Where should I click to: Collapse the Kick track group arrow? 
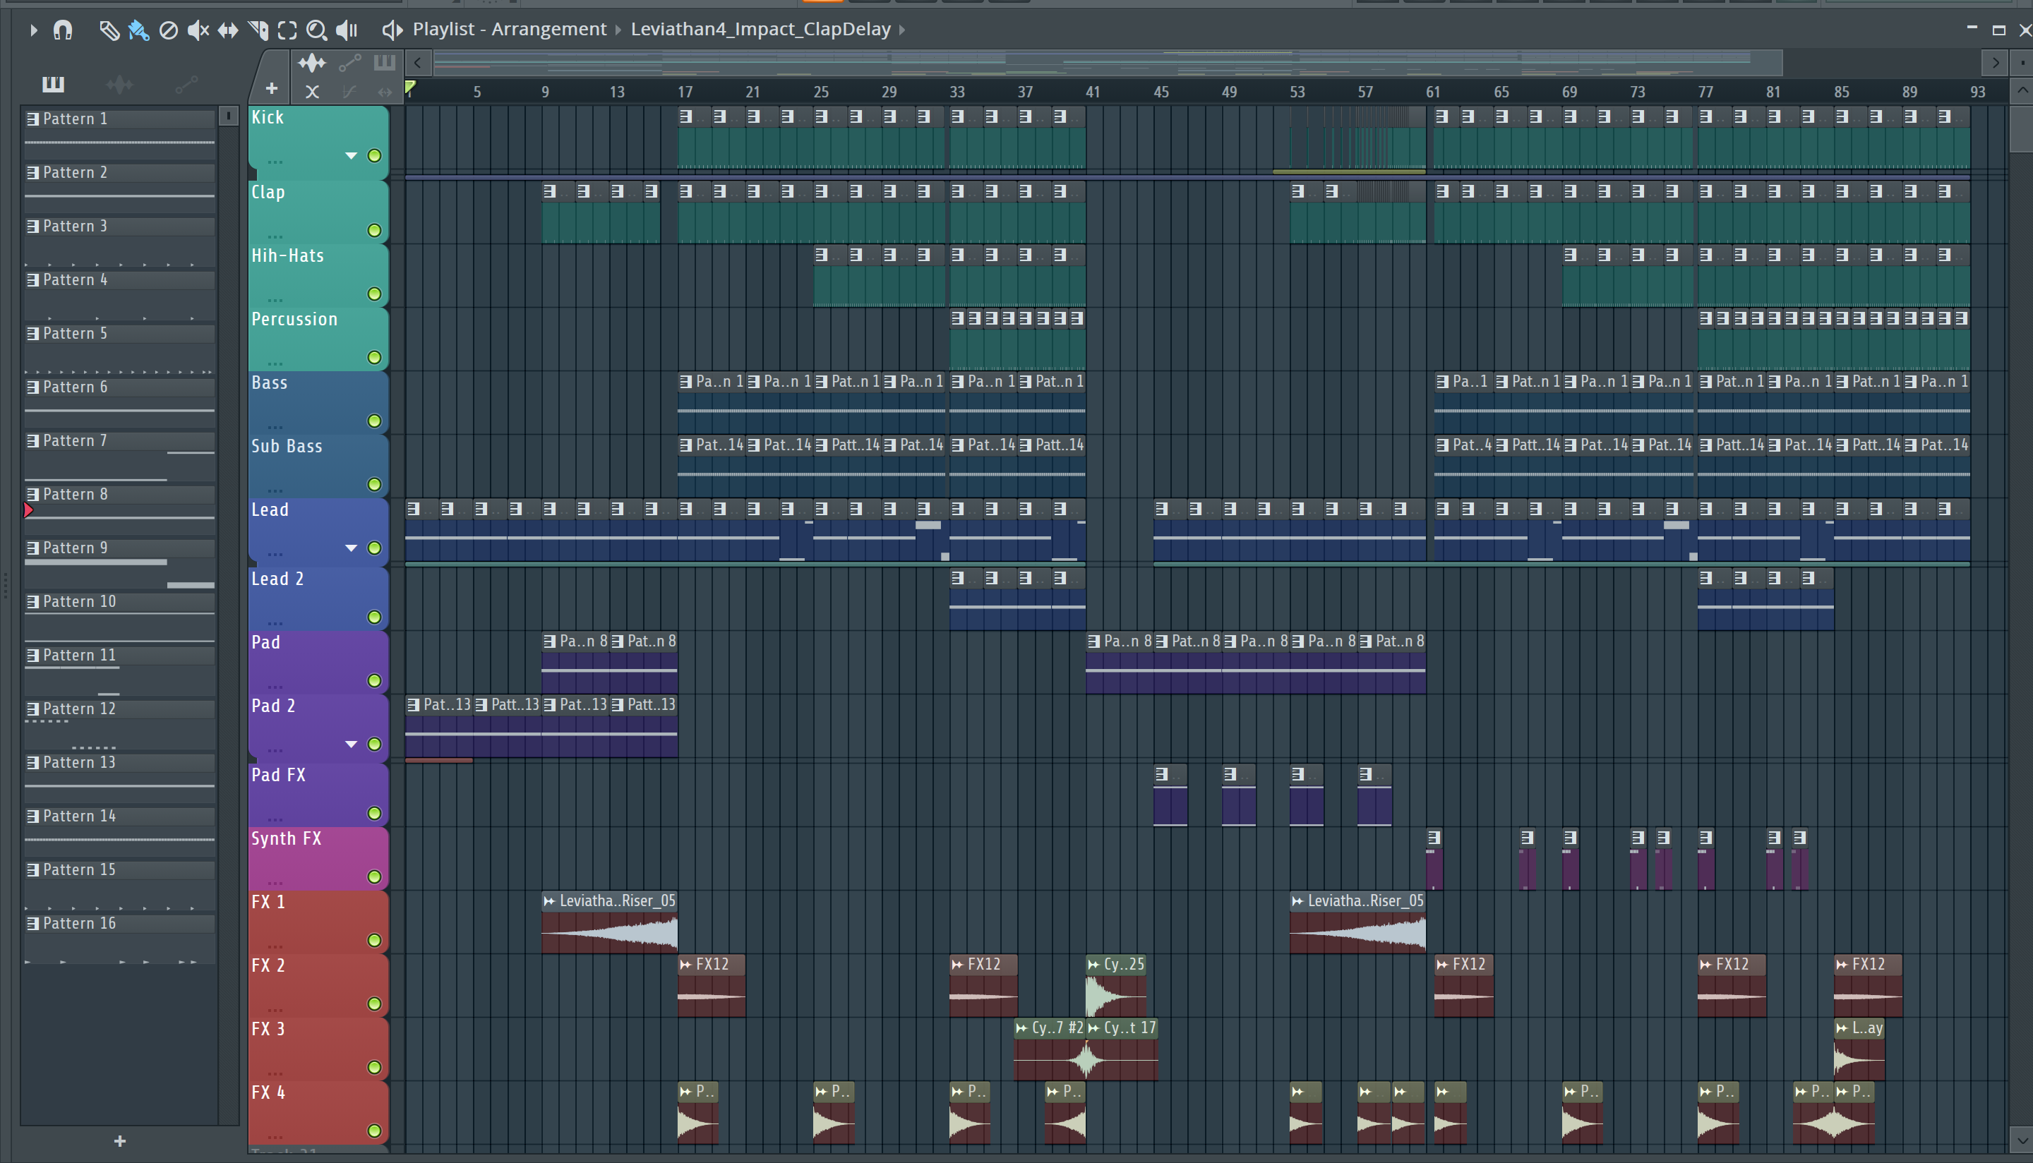(x=351, y=156)
